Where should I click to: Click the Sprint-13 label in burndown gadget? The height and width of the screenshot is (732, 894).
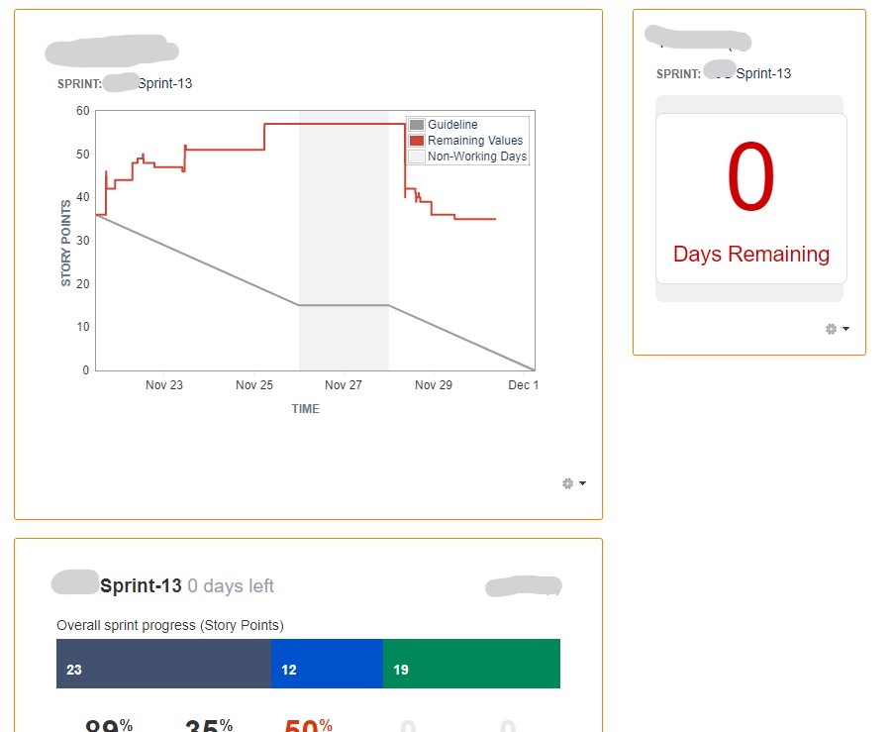[x=164, y=83]
